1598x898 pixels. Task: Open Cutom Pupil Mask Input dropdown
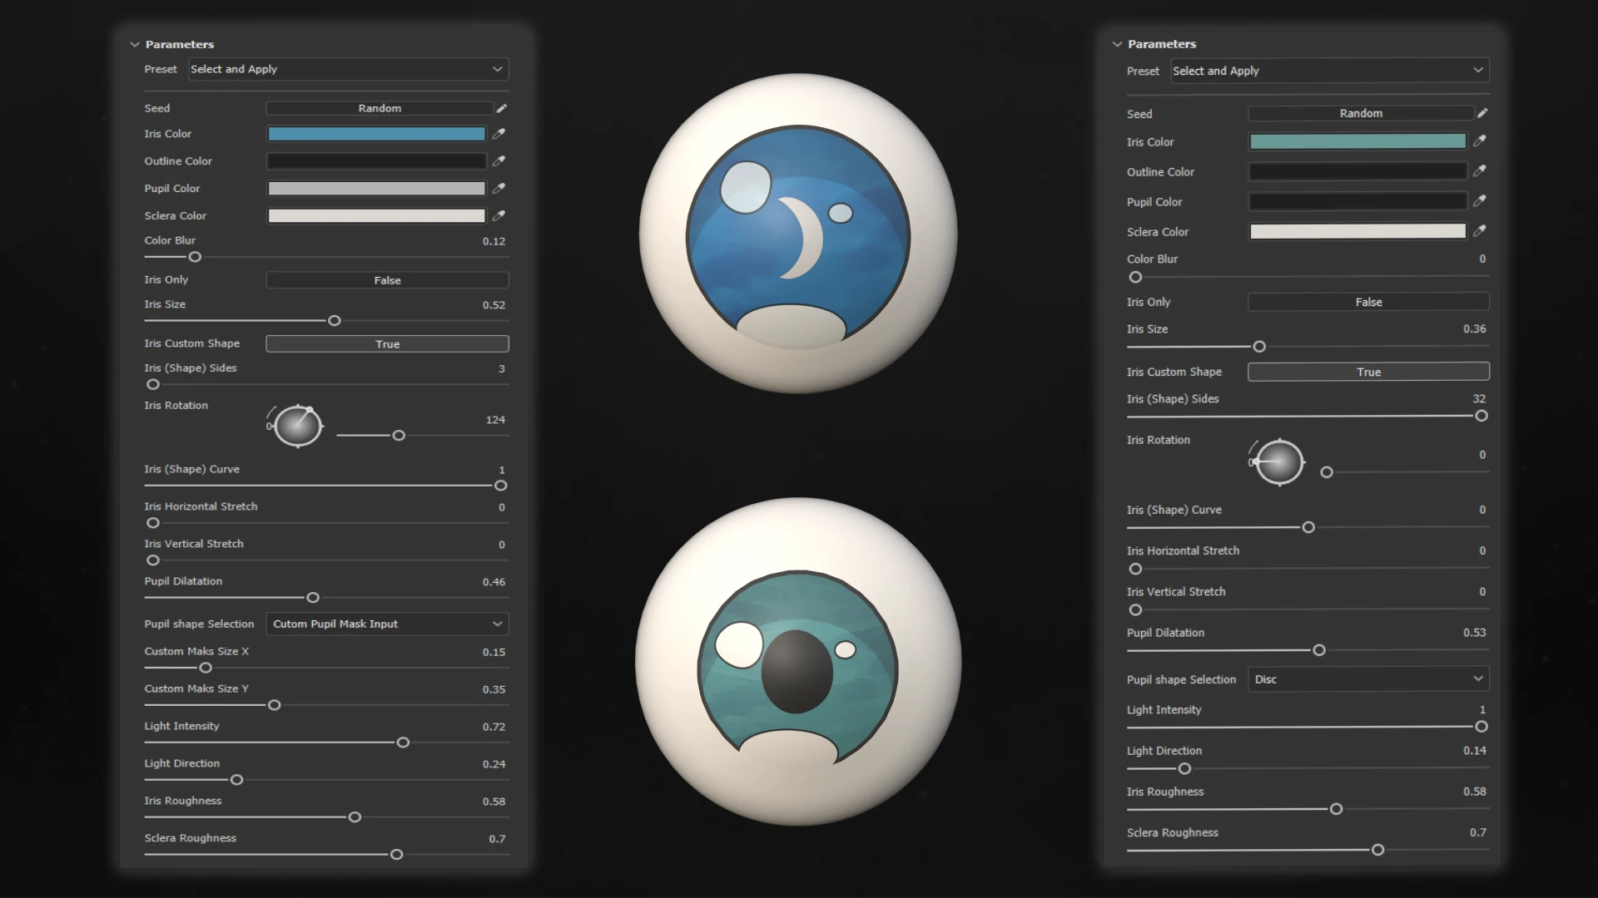[x=387, y=624]
